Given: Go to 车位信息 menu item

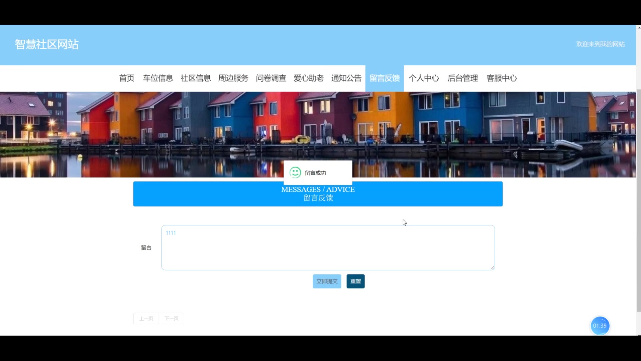Looking at the screenshot, I should tap(158, 78).
